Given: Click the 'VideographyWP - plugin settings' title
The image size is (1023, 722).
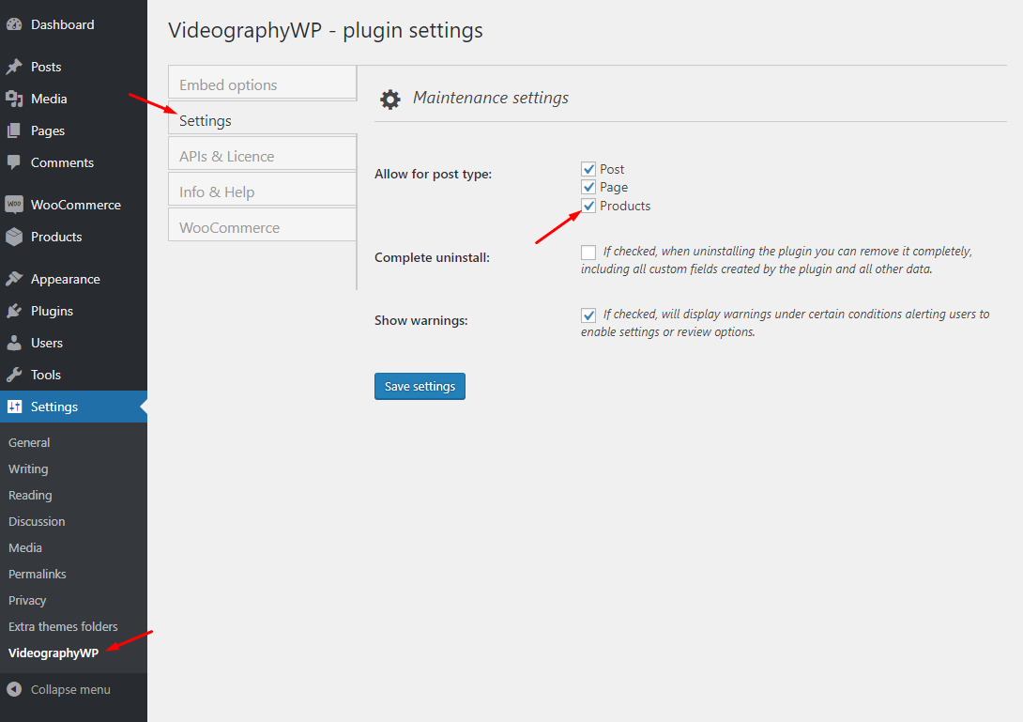Looking at the screenshot, I should click(326, 31).
